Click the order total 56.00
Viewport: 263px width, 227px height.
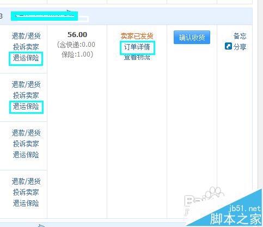[77, 34]
